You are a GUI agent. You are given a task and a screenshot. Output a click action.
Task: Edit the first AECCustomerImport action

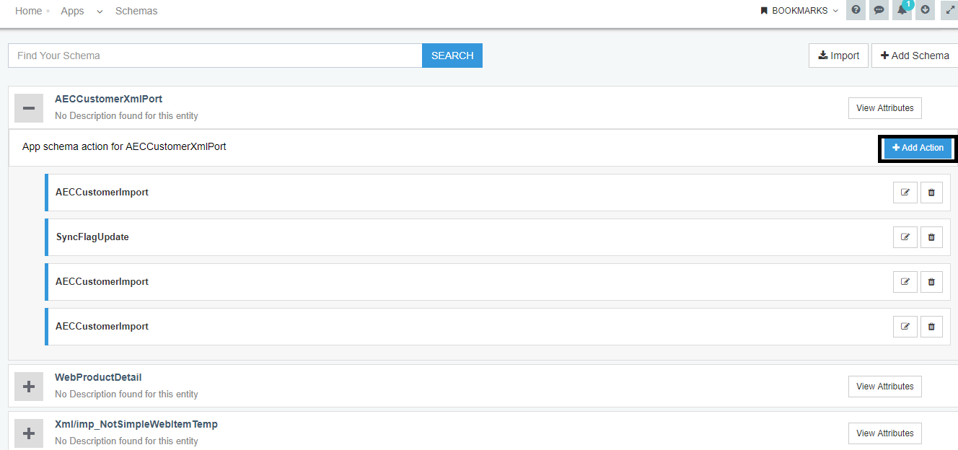click(905, 192)
